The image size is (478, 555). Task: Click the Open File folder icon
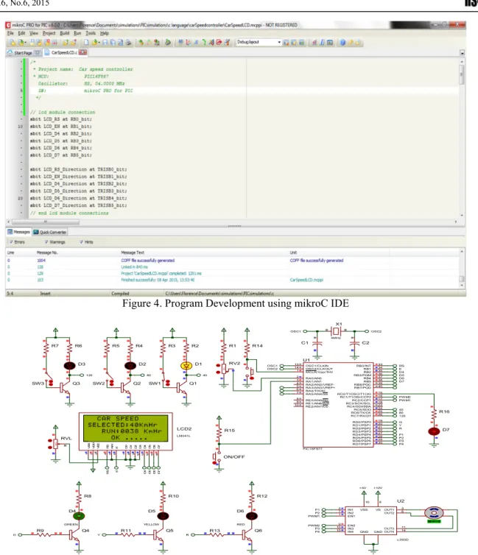94,43
